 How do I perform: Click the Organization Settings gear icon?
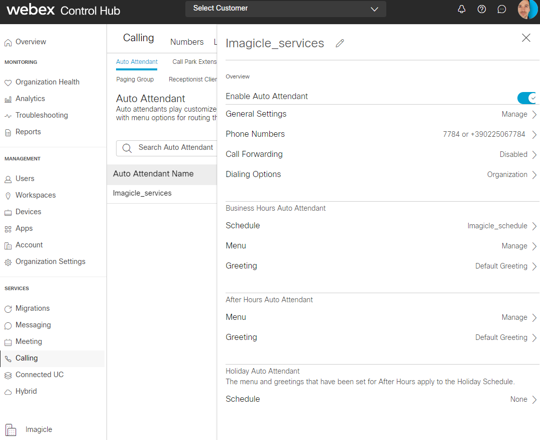[x=8, y=262]
